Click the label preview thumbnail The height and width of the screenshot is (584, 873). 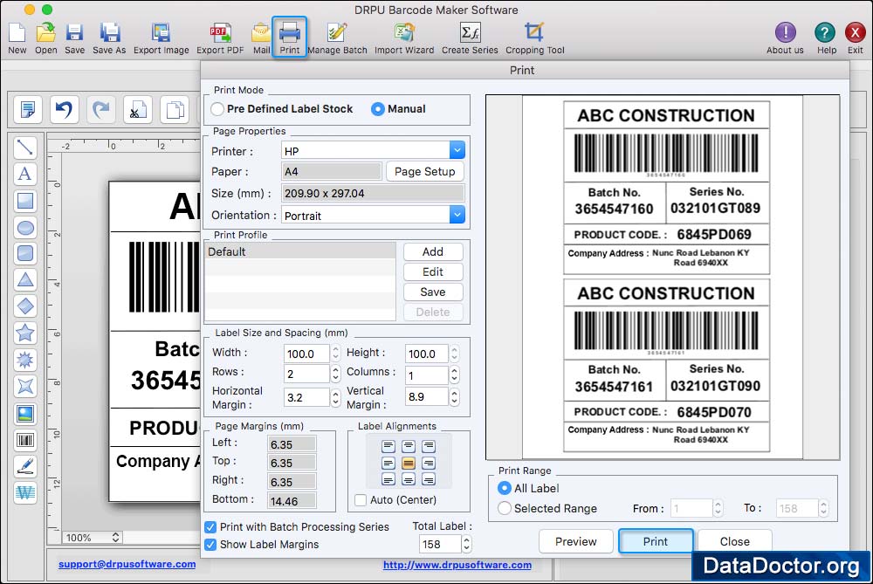[x=663, y=278]
